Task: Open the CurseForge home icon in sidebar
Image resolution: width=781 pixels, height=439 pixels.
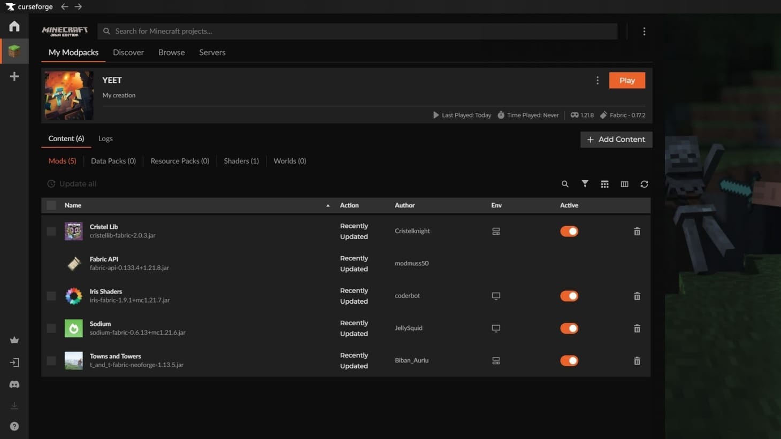Action: (14, 26)
